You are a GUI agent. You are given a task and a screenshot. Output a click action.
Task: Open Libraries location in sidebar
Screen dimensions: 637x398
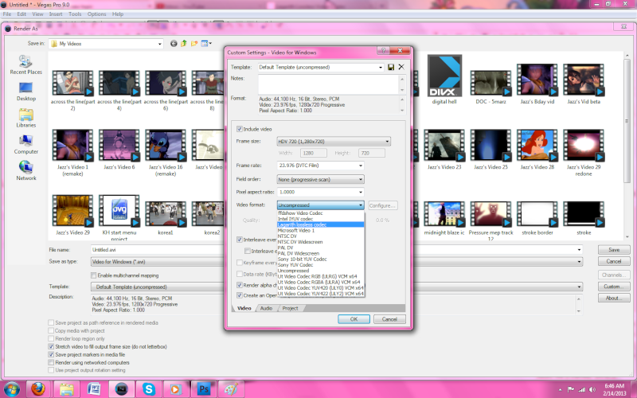pos(26,118)
